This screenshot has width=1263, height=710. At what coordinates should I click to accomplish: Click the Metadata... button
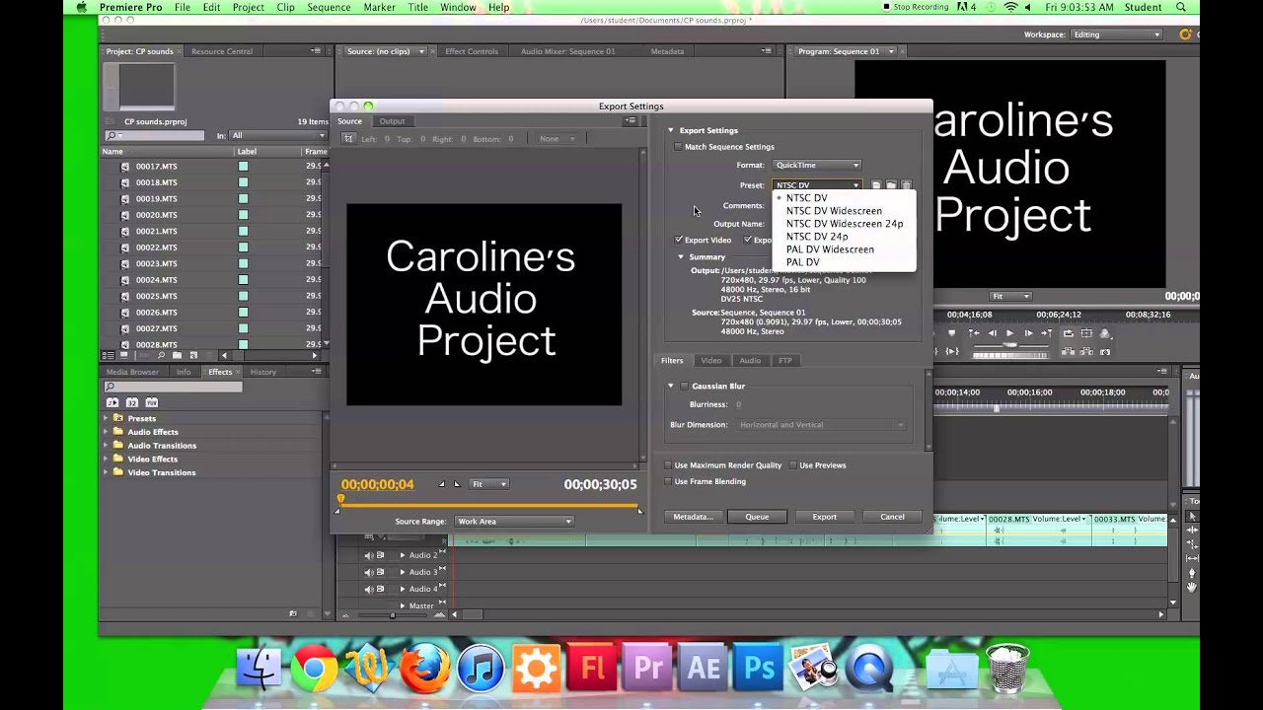(693, 517)
